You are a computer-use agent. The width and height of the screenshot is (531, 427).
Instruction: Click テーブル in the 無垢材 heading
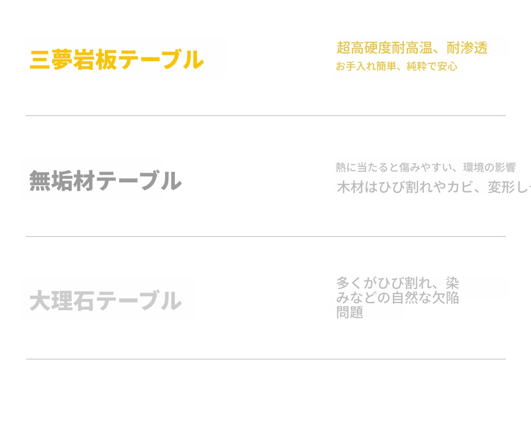[x=139, y=181]
